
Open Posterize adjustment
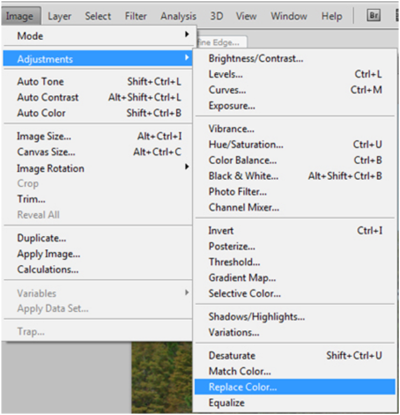(295, 246)
